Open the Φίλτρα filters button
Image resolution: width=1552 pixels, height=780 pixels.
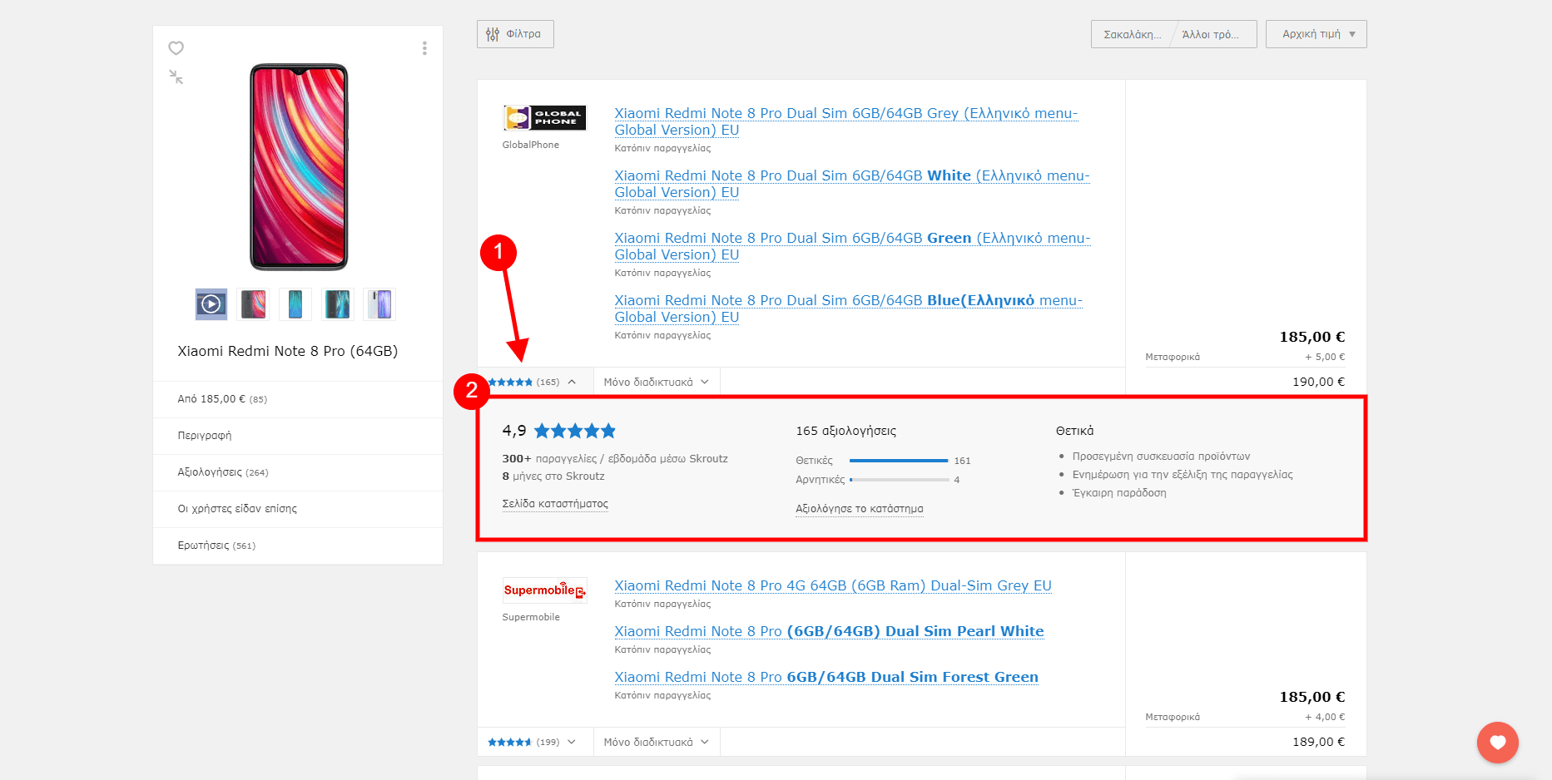point(515,34)
